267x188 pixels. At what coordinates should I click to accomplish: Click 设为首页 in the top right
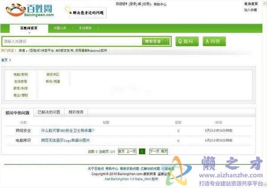click(x=251, y=4)
